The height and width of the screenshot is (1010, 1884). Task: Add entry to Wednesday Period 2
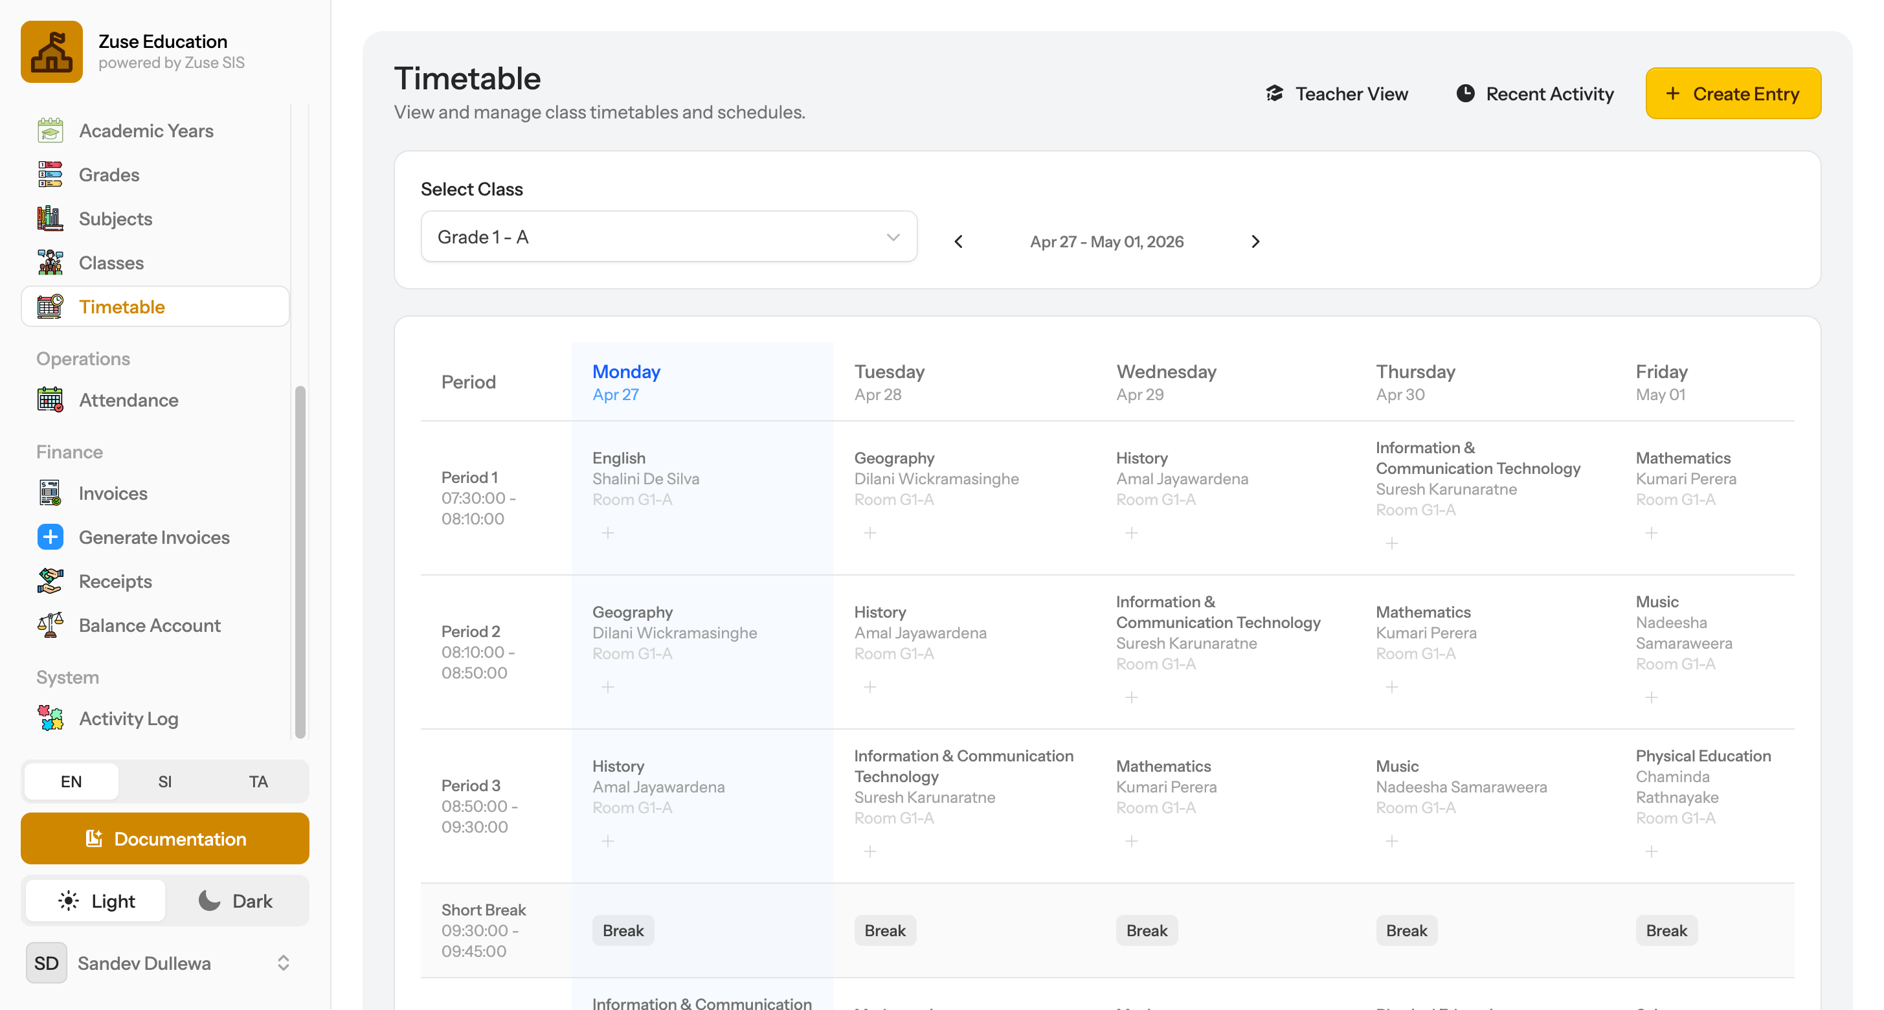pos(1132,697)
